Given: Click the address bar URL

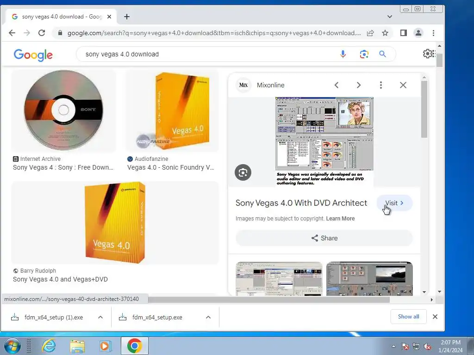Looking at the screenshot, I should coord(214,33).
